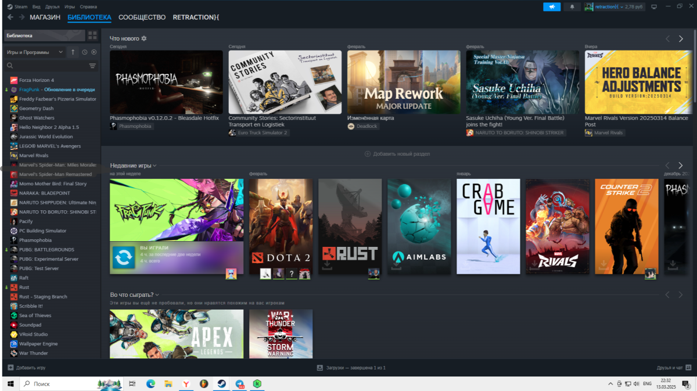Open the Справка menu
697x391 pixels.
(x=88, y=6)
